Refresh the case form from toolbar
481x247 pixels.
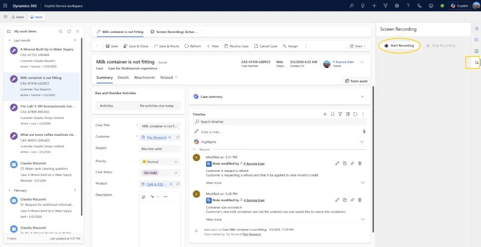(x=193, y=46)
